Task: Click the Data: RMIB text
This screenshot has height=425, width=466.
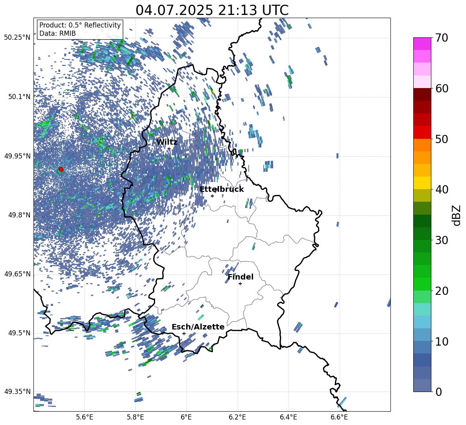Action: 57,33
